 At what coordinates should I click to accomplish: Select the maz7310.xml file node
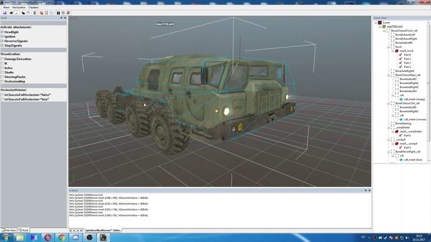(x=395, y=27)
